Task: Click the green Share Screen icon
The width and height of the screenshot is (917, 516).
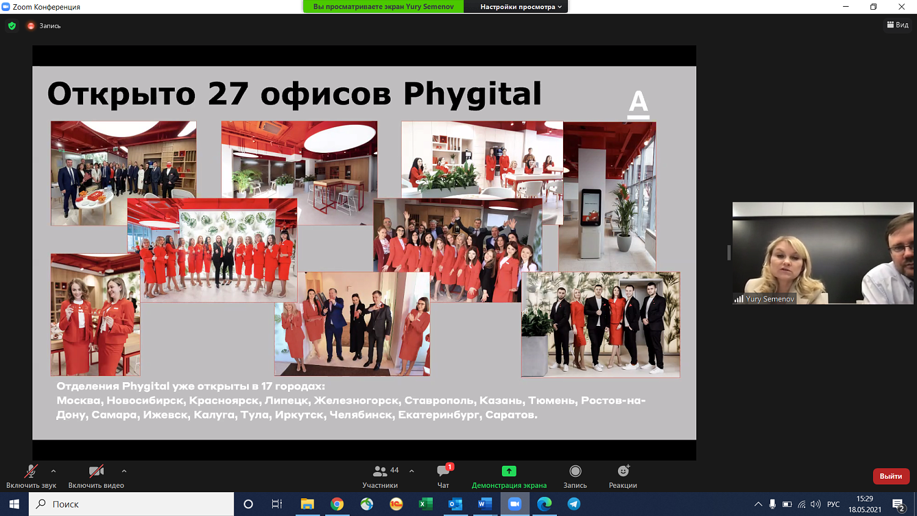Action: pyautogui.click(x=509, y=471)
